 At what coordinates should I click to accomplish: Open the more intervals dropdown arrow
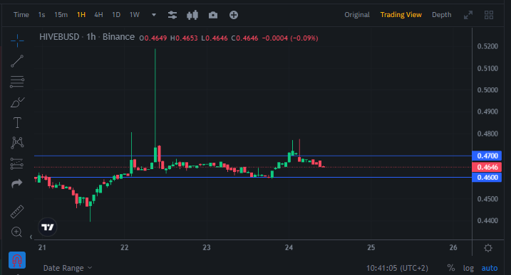[154, 15]
